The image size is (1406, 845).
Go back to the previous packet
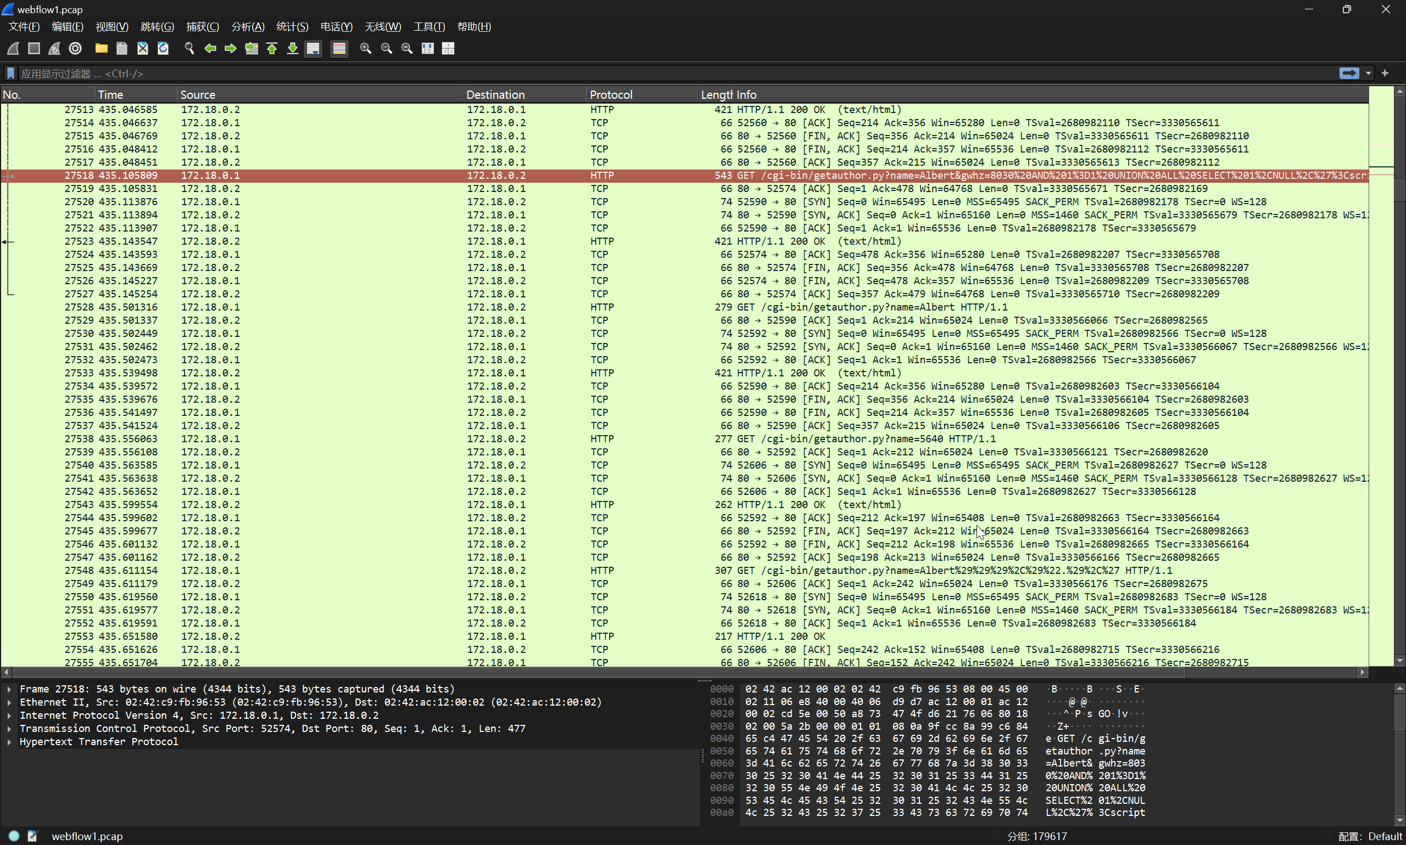[210, 48]
